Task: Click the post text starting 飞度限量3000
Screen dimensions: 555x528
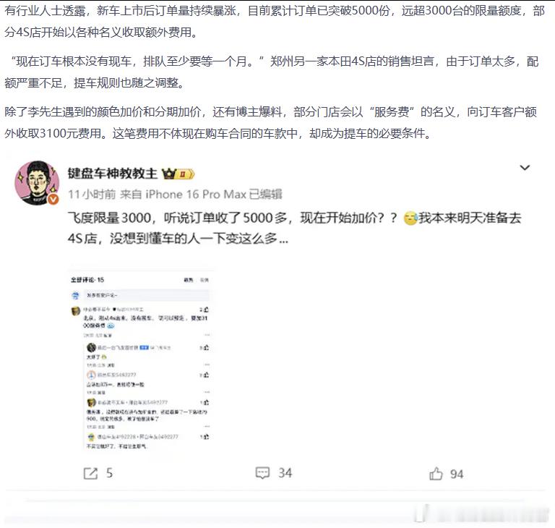Action: click(295, 228)
